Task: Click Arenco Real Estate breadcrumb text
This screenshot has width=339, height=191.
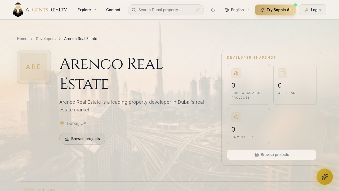Action: [x=81, y=39]
